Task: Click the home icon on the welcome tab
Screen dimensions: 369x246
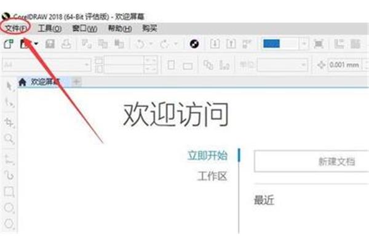Action: (x=22, y=82)
